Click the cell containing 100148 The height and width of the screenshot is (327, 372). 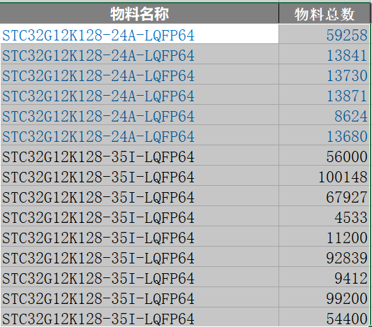324,176
